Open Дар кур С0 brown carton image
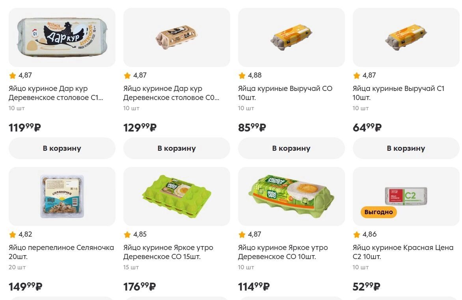Image resolution: width=462 pixels, height=300 pixels. 177,37
